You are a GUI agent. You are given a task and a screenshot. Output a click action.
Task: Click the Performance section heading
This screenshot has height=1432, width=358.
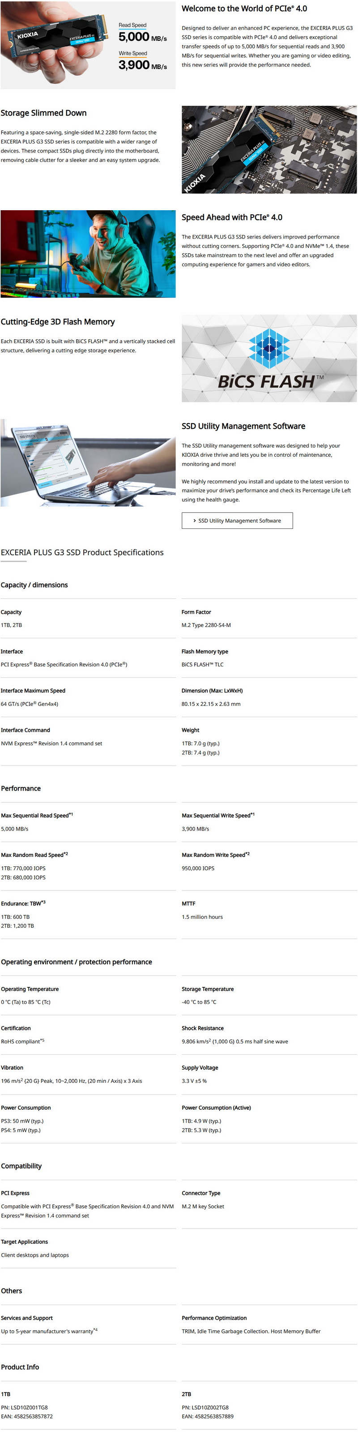pyautogui.click(x=21, y=788)
